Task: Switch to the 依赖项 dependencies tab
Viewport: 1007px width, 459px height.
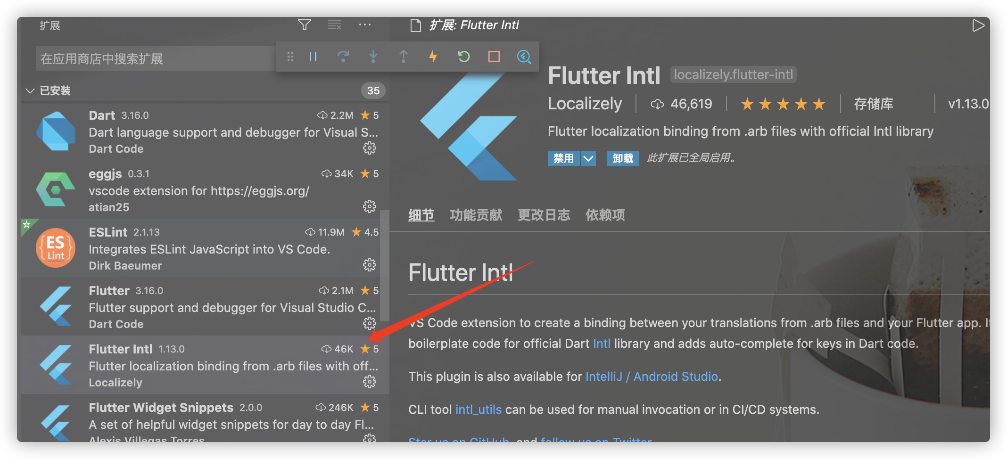Action: coord(605,215)
